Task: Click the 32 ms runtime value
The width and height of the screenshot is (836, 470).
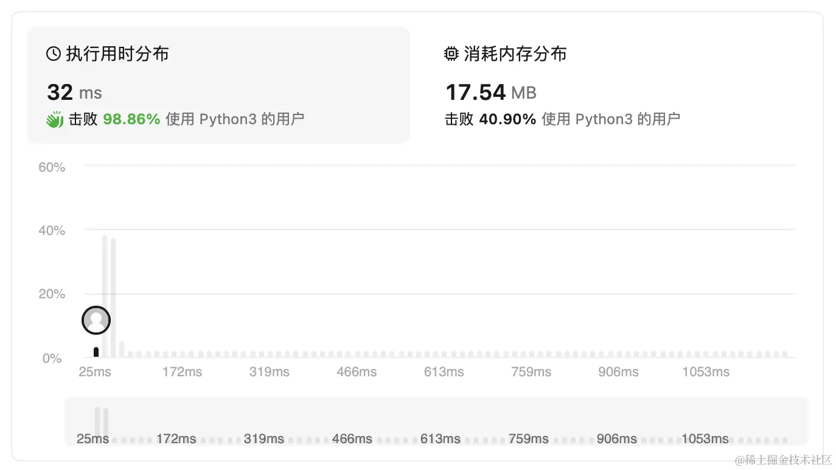Action: point(74,93)
